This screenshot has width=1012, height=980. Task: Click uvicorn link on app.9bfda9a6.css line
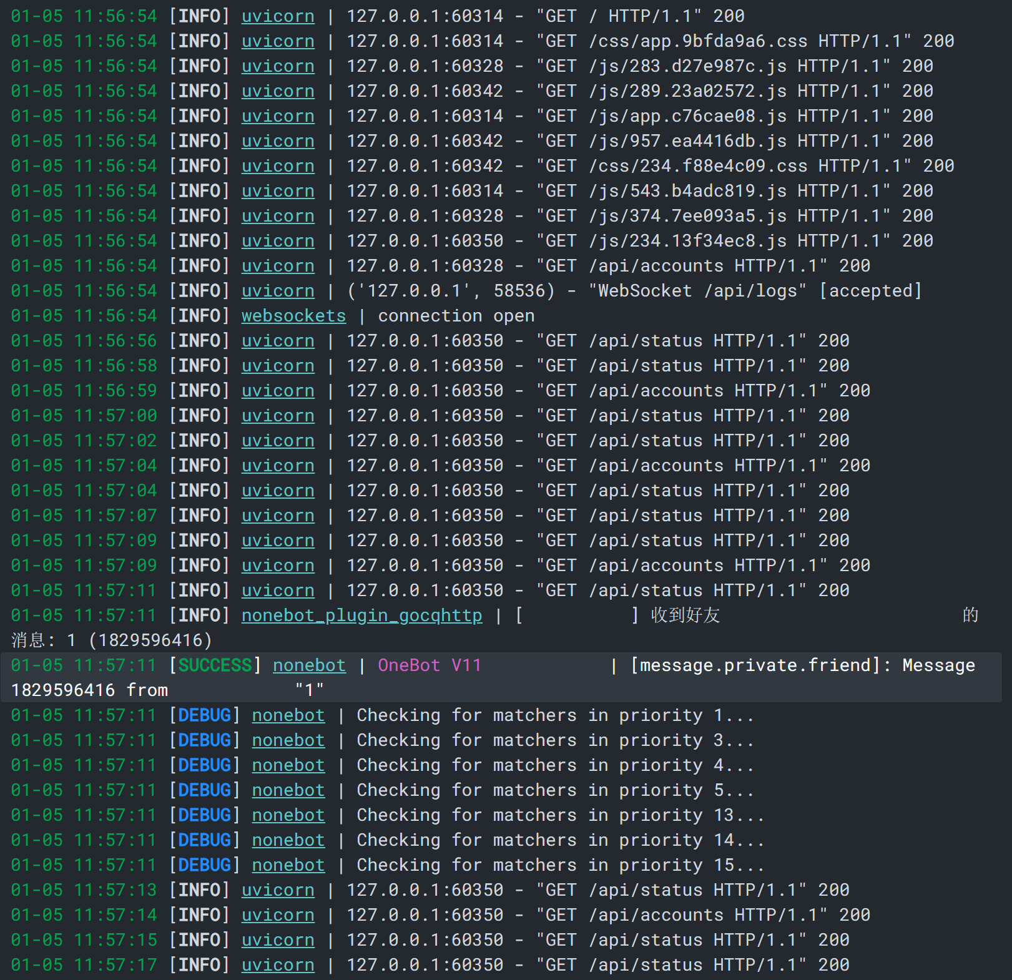[278, 41]
